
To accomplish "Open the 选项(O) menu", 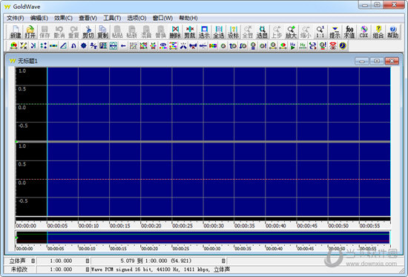I will (136, 18).
